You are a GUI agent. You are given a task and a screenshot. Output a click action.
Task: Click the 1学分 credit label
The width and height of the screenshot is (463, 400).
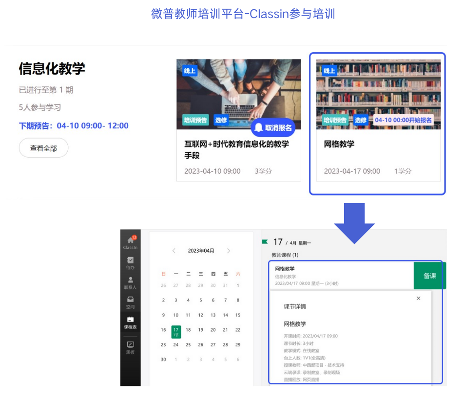pyautogui.click(x=403, y=171)
